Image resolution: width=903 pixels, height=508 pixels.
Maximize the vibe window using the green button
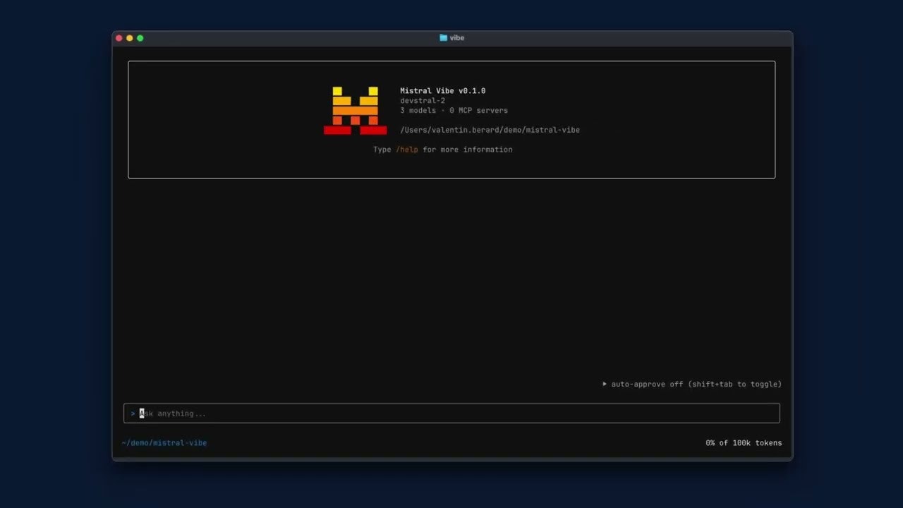point(140,38)
